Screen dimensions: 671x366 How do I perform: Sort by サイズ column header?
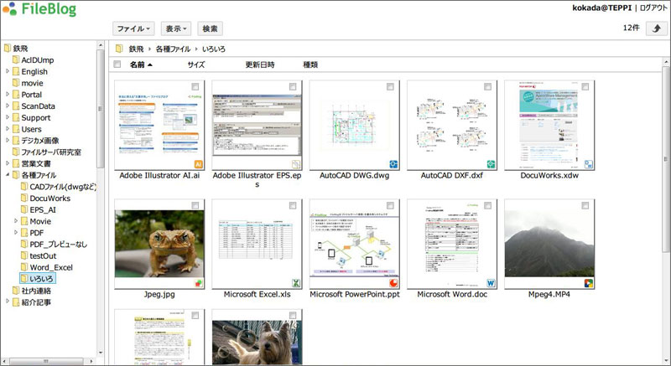[196, 65]
